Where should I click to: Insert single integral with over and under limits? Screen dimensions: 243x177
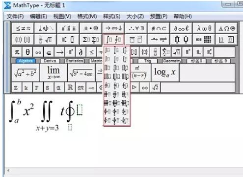click(116, 50)
